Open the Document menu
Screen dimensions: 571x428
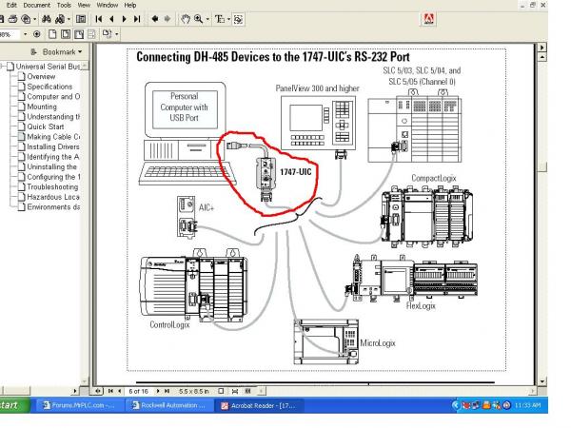tap(37, 5)
